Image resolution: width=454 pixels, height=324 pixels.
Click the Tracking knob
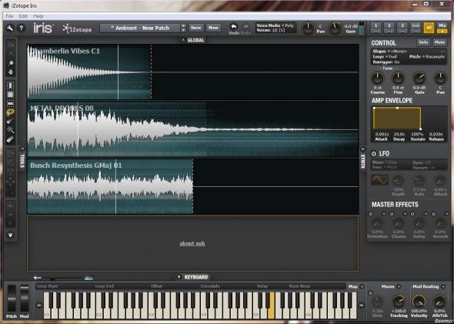coord(399,302)
